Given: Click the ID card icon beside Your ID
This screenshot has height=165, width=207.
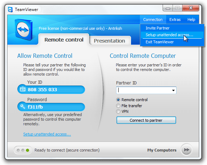Looking at the screenshot, I should coord(23,89).
